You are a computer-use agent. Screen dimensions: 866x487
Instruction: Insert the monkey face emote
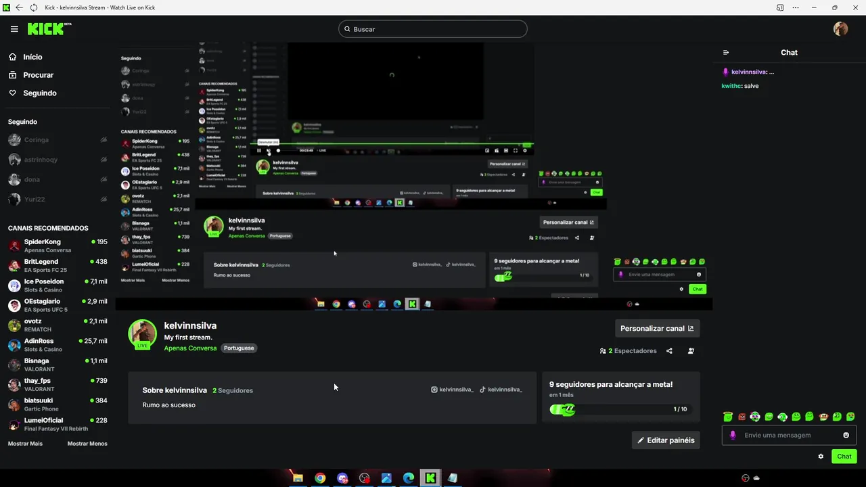pyautogui.click(x=823, y=417)
